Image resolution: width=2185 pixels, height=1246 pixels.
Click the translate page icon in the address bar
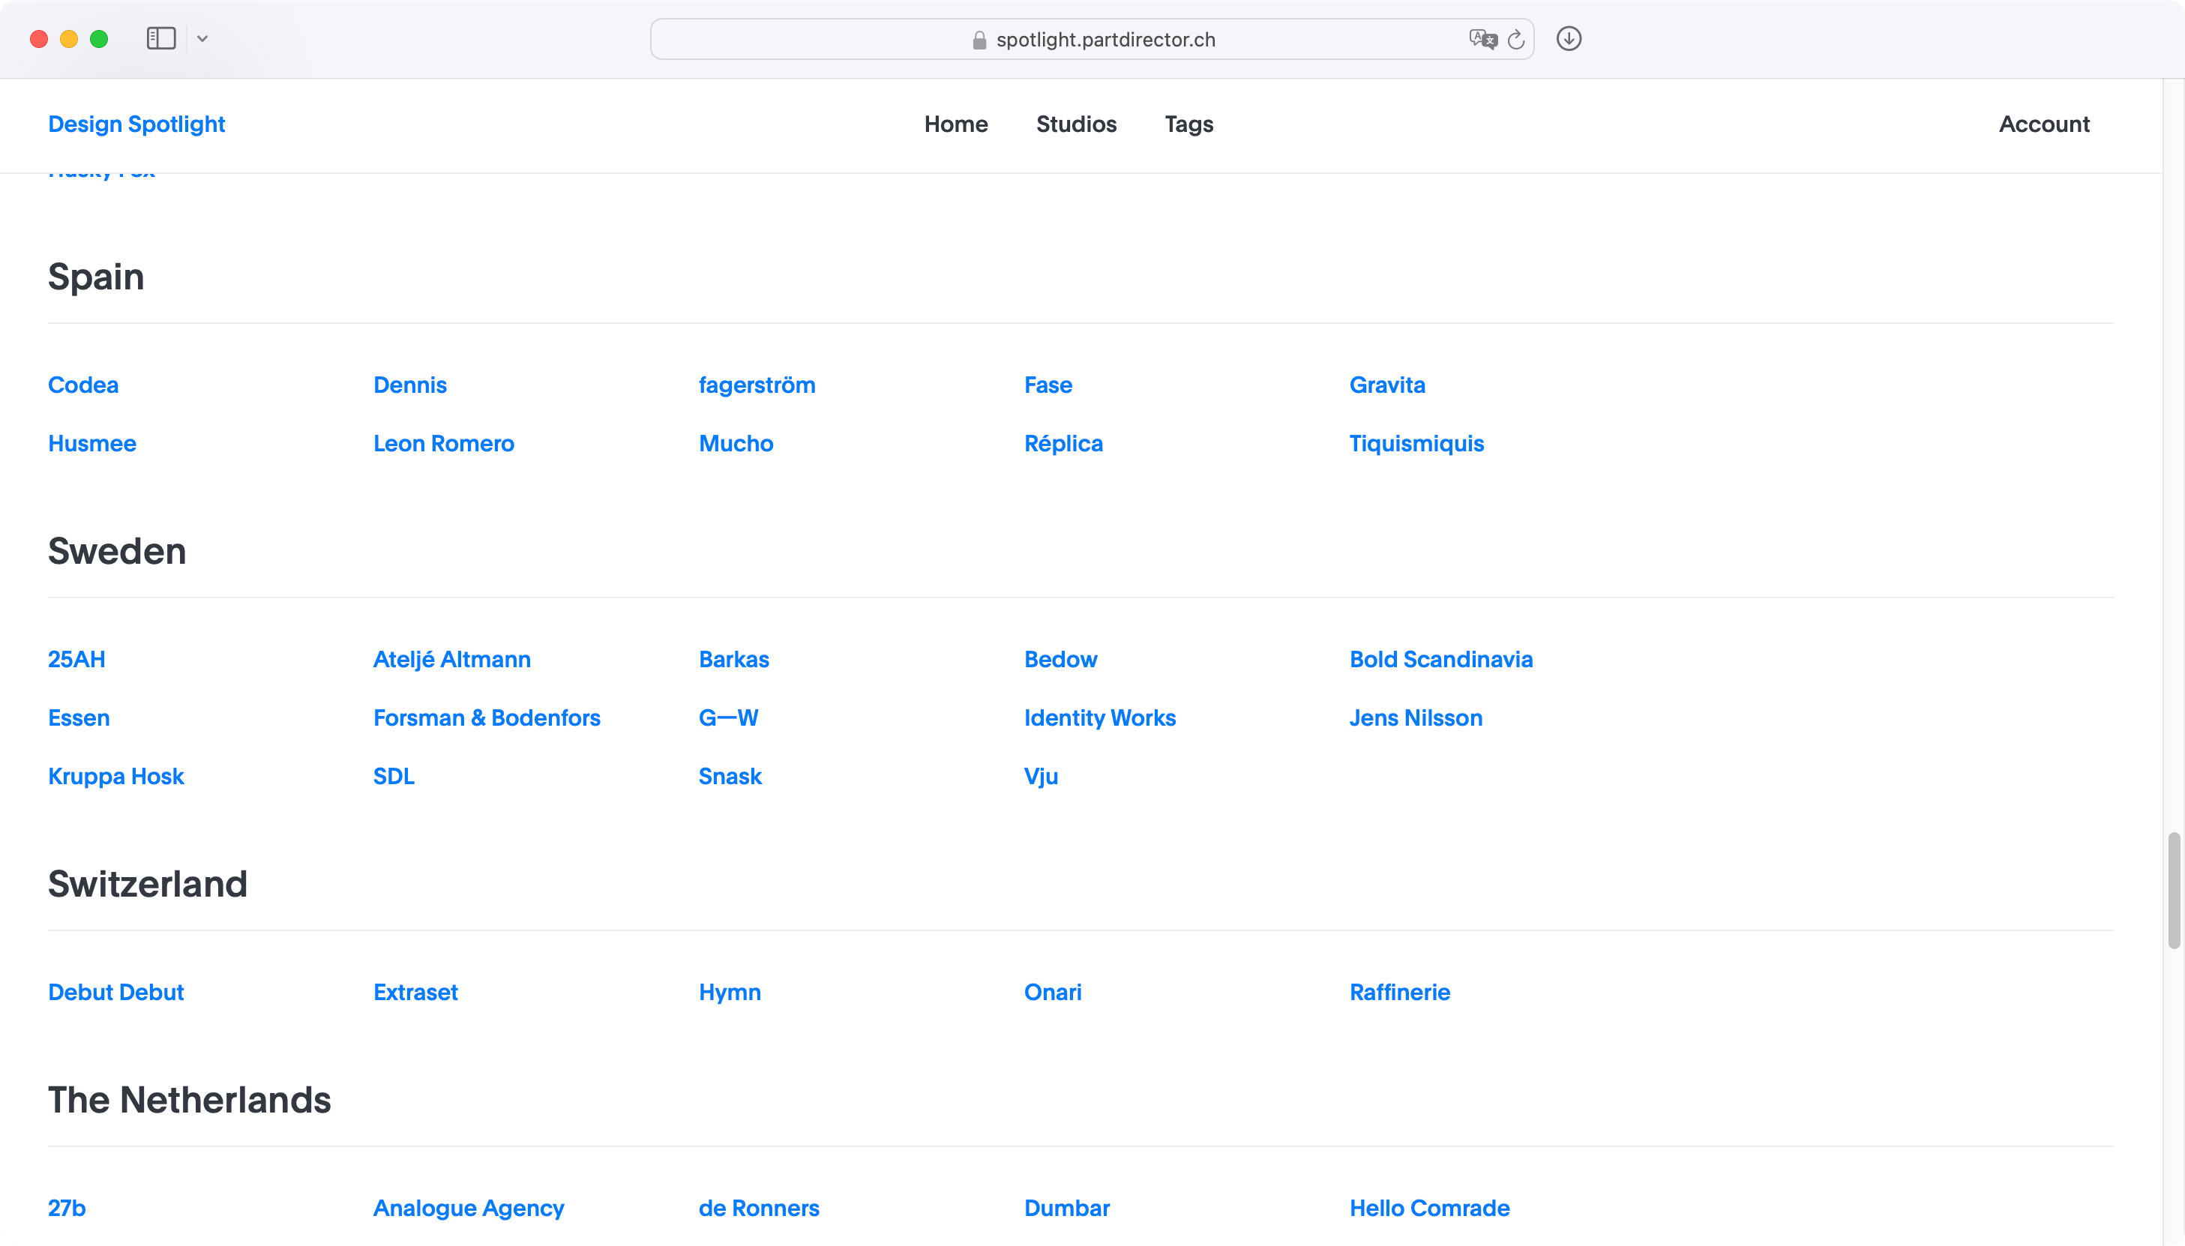tap(1482, 40)
